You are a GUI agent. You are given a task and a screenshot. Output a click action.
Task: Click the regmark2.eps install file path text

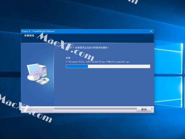[x=97, y=62]
